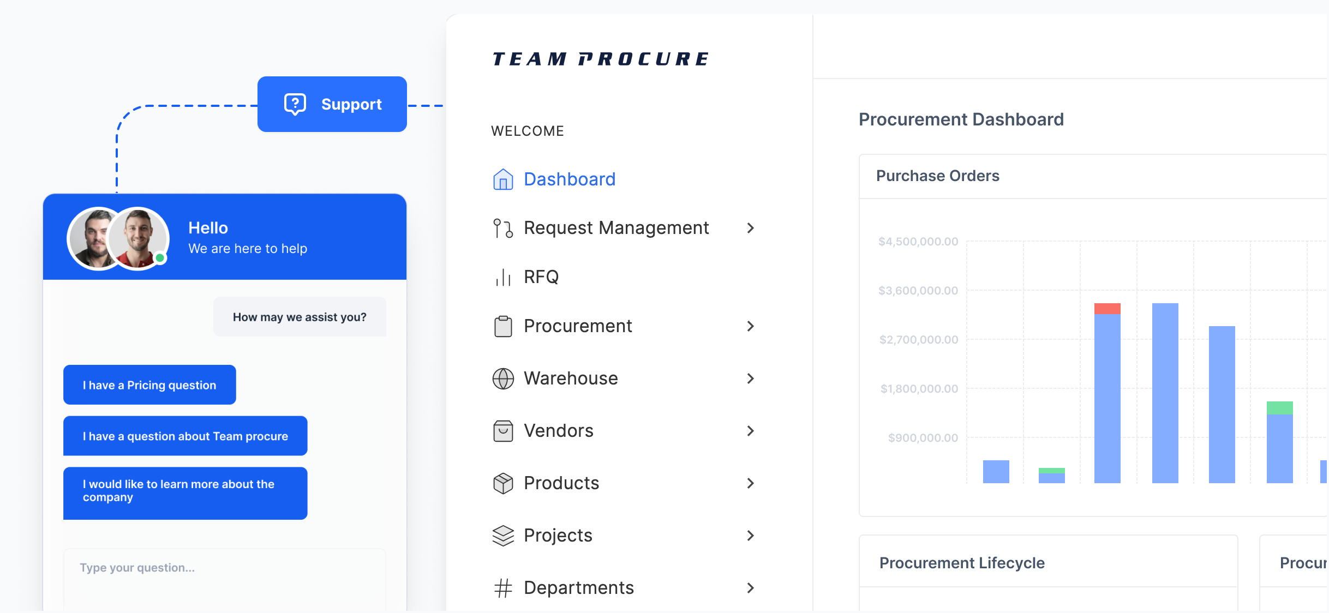The image size is (1329, 613).
Task: Select the Dashboard menu entry
Action: pos(569,179)
